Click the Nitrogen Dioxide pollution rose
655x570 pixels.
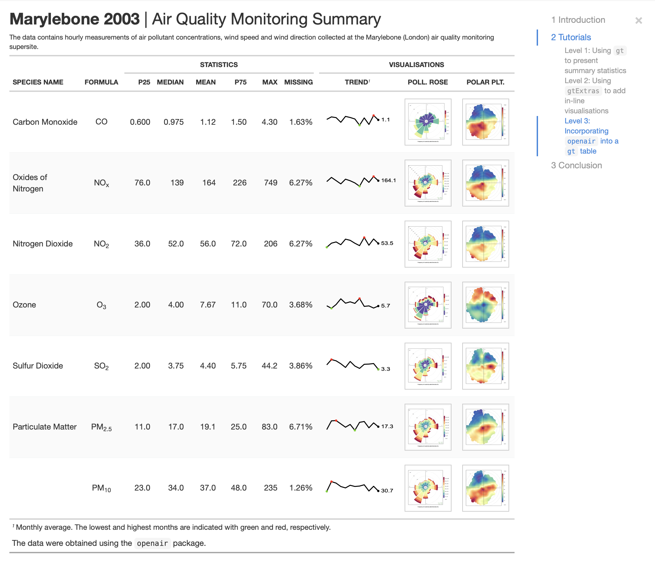[428, 244]
